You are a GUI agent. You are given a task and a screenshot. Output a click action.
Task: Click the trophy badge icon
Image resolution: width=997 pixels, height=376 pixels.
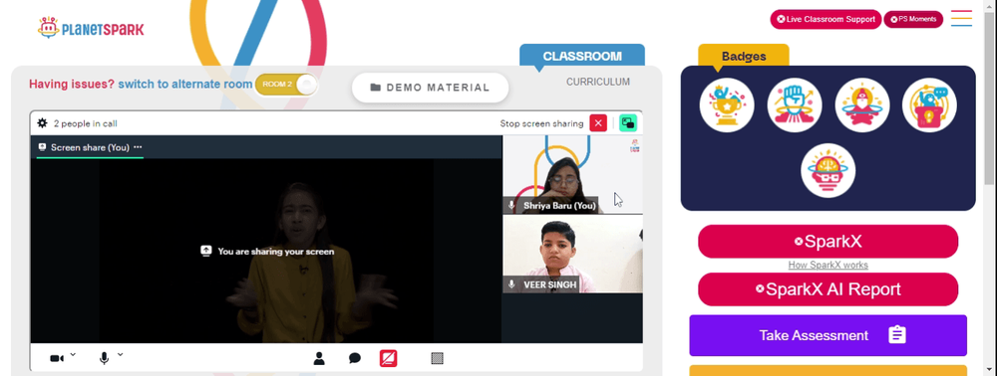727,105
